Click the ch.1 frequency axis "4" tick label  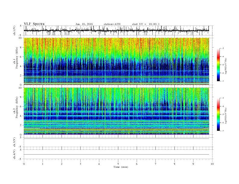[21, 66]
